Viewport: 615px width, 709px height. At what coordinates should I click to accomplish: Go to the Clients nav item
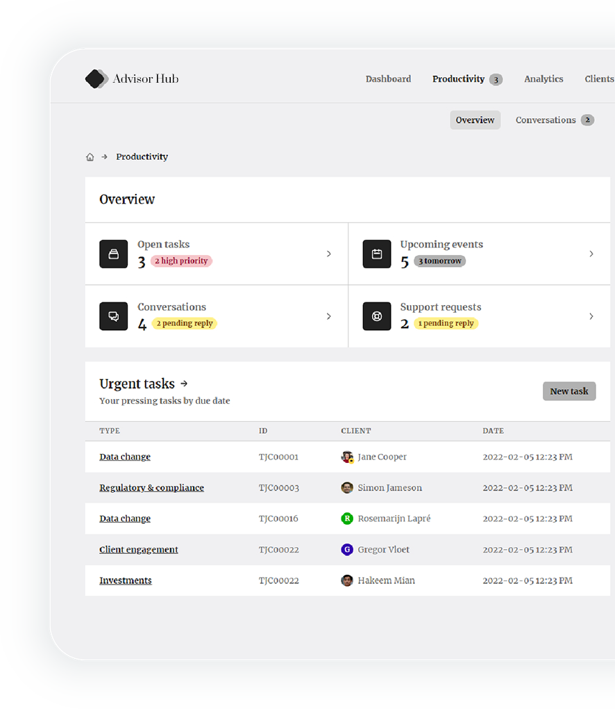coord(599,79)
